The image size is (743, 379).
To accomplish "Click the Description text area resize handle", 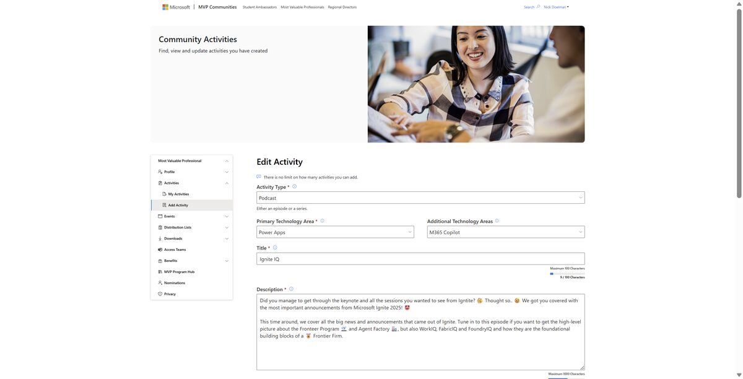I will pos(582,368).
